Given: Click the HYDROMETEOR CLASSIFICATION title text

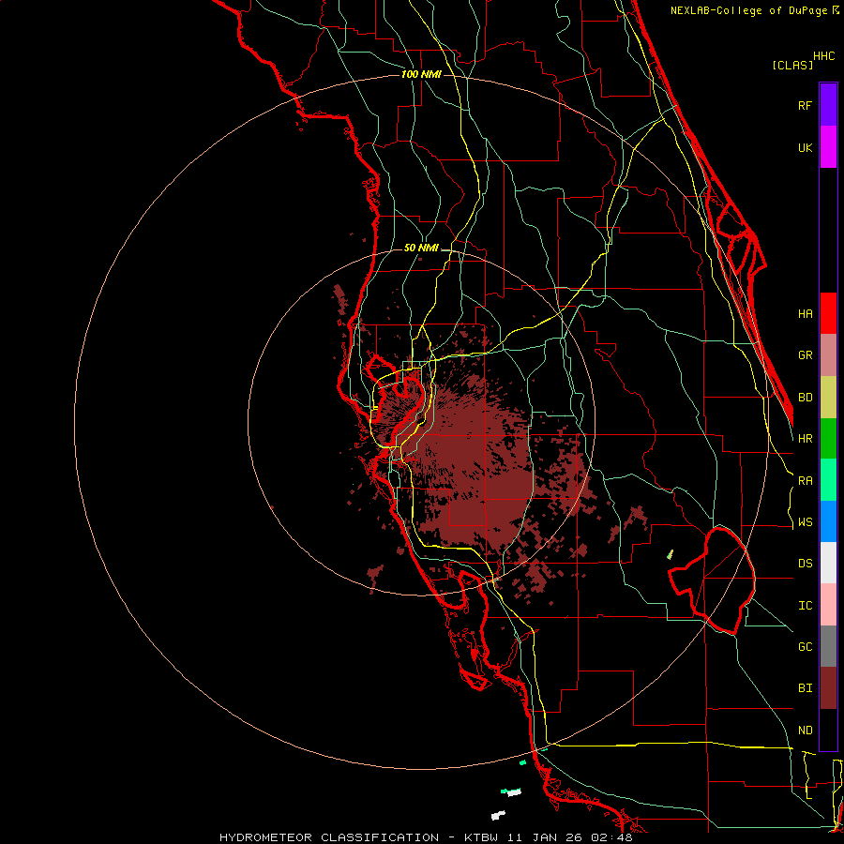Looking at the screenshot, I should 329,837.
